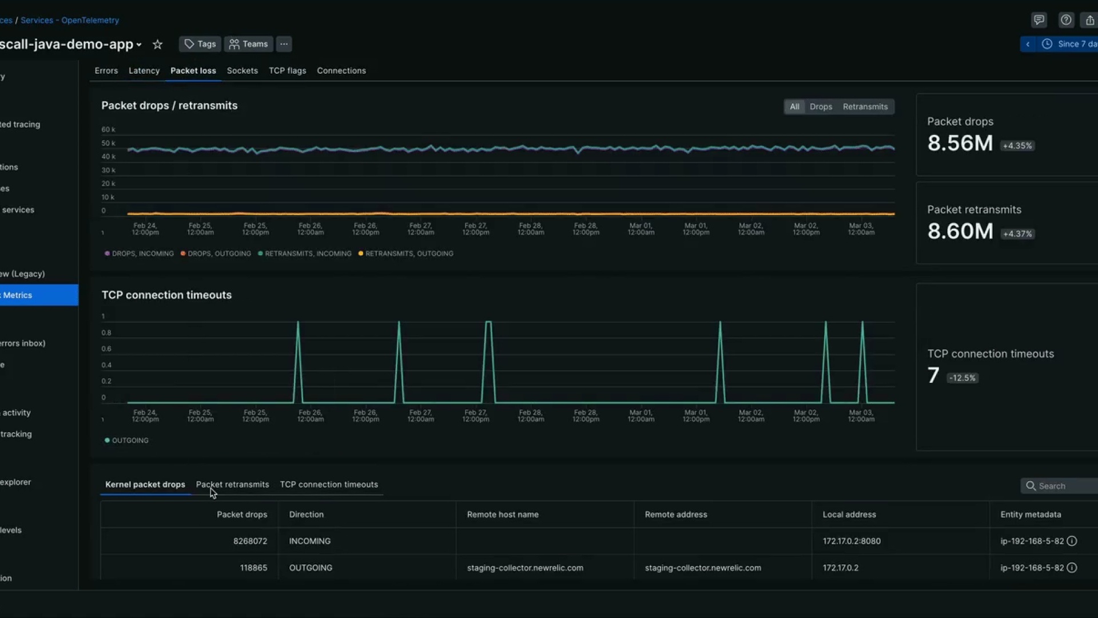The image size is (1098, 618).
Task: Switch to the TCP flags tab
Action: click(287, 71)
